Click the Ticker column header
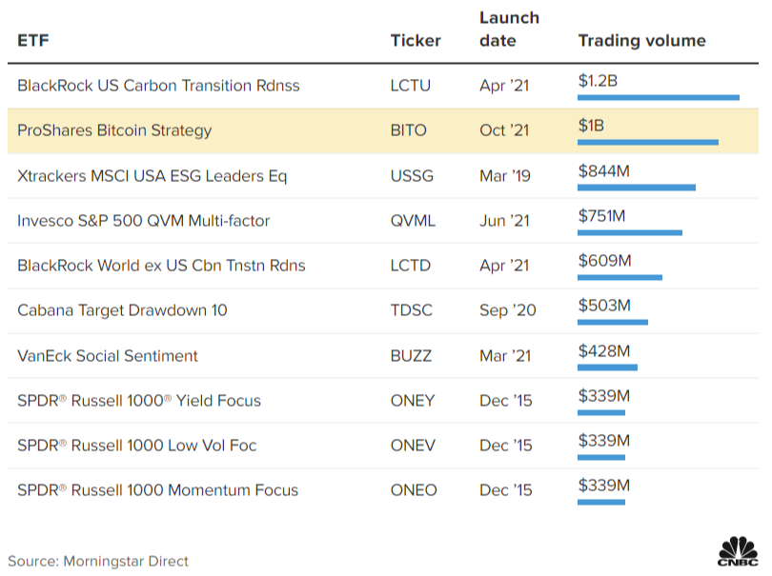 click(416, 40)
